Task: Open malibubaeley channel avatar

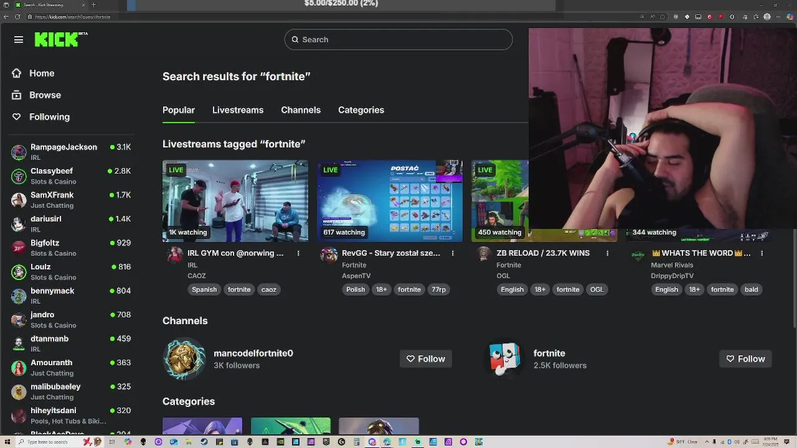Action: 19,392
